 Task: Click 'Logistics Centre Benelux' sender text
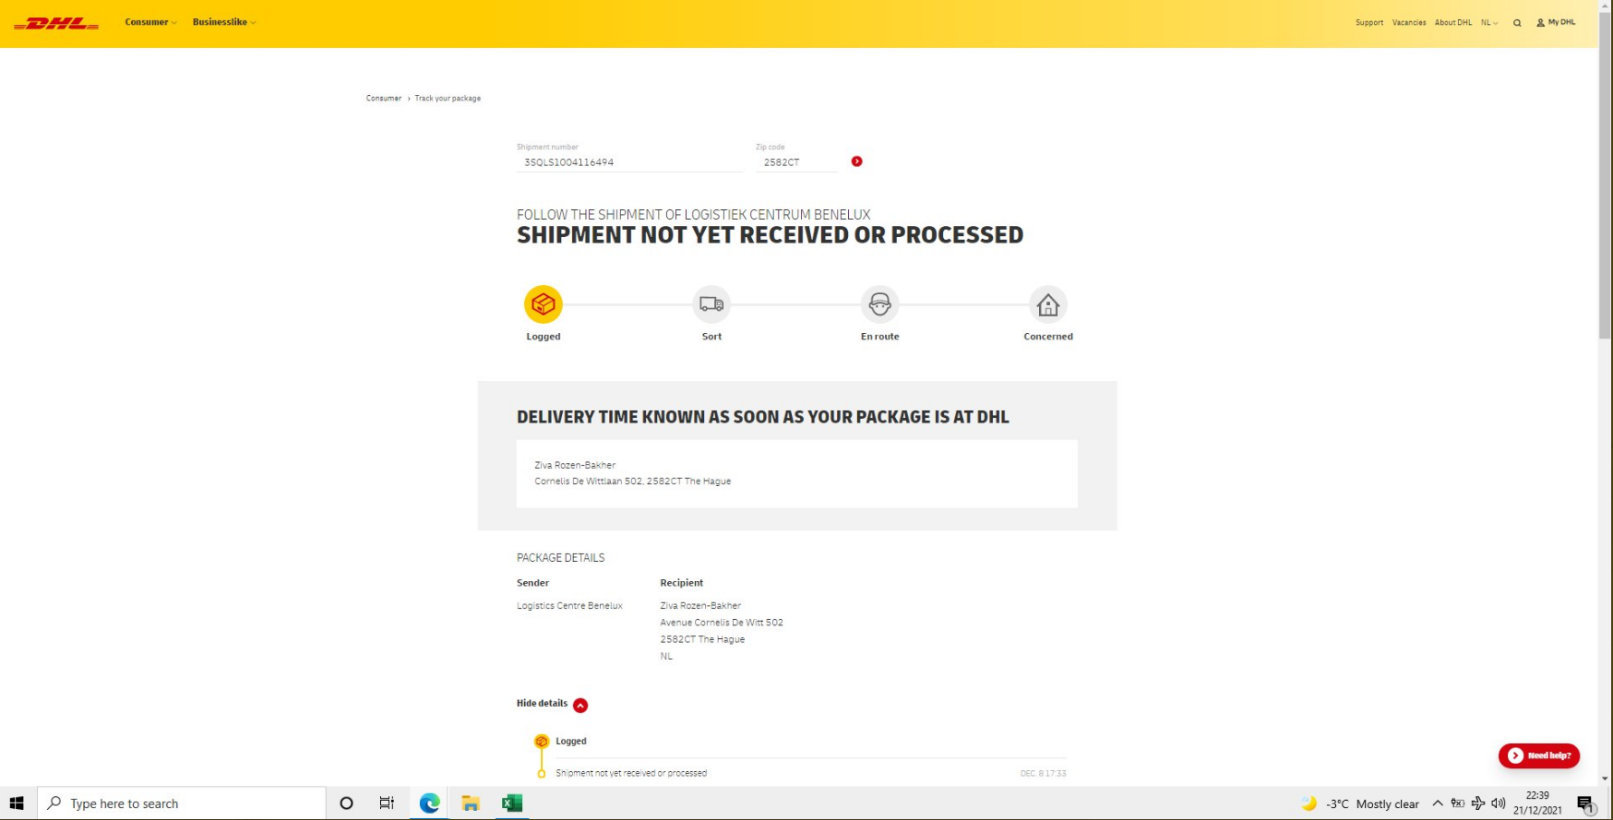[569, 606]
